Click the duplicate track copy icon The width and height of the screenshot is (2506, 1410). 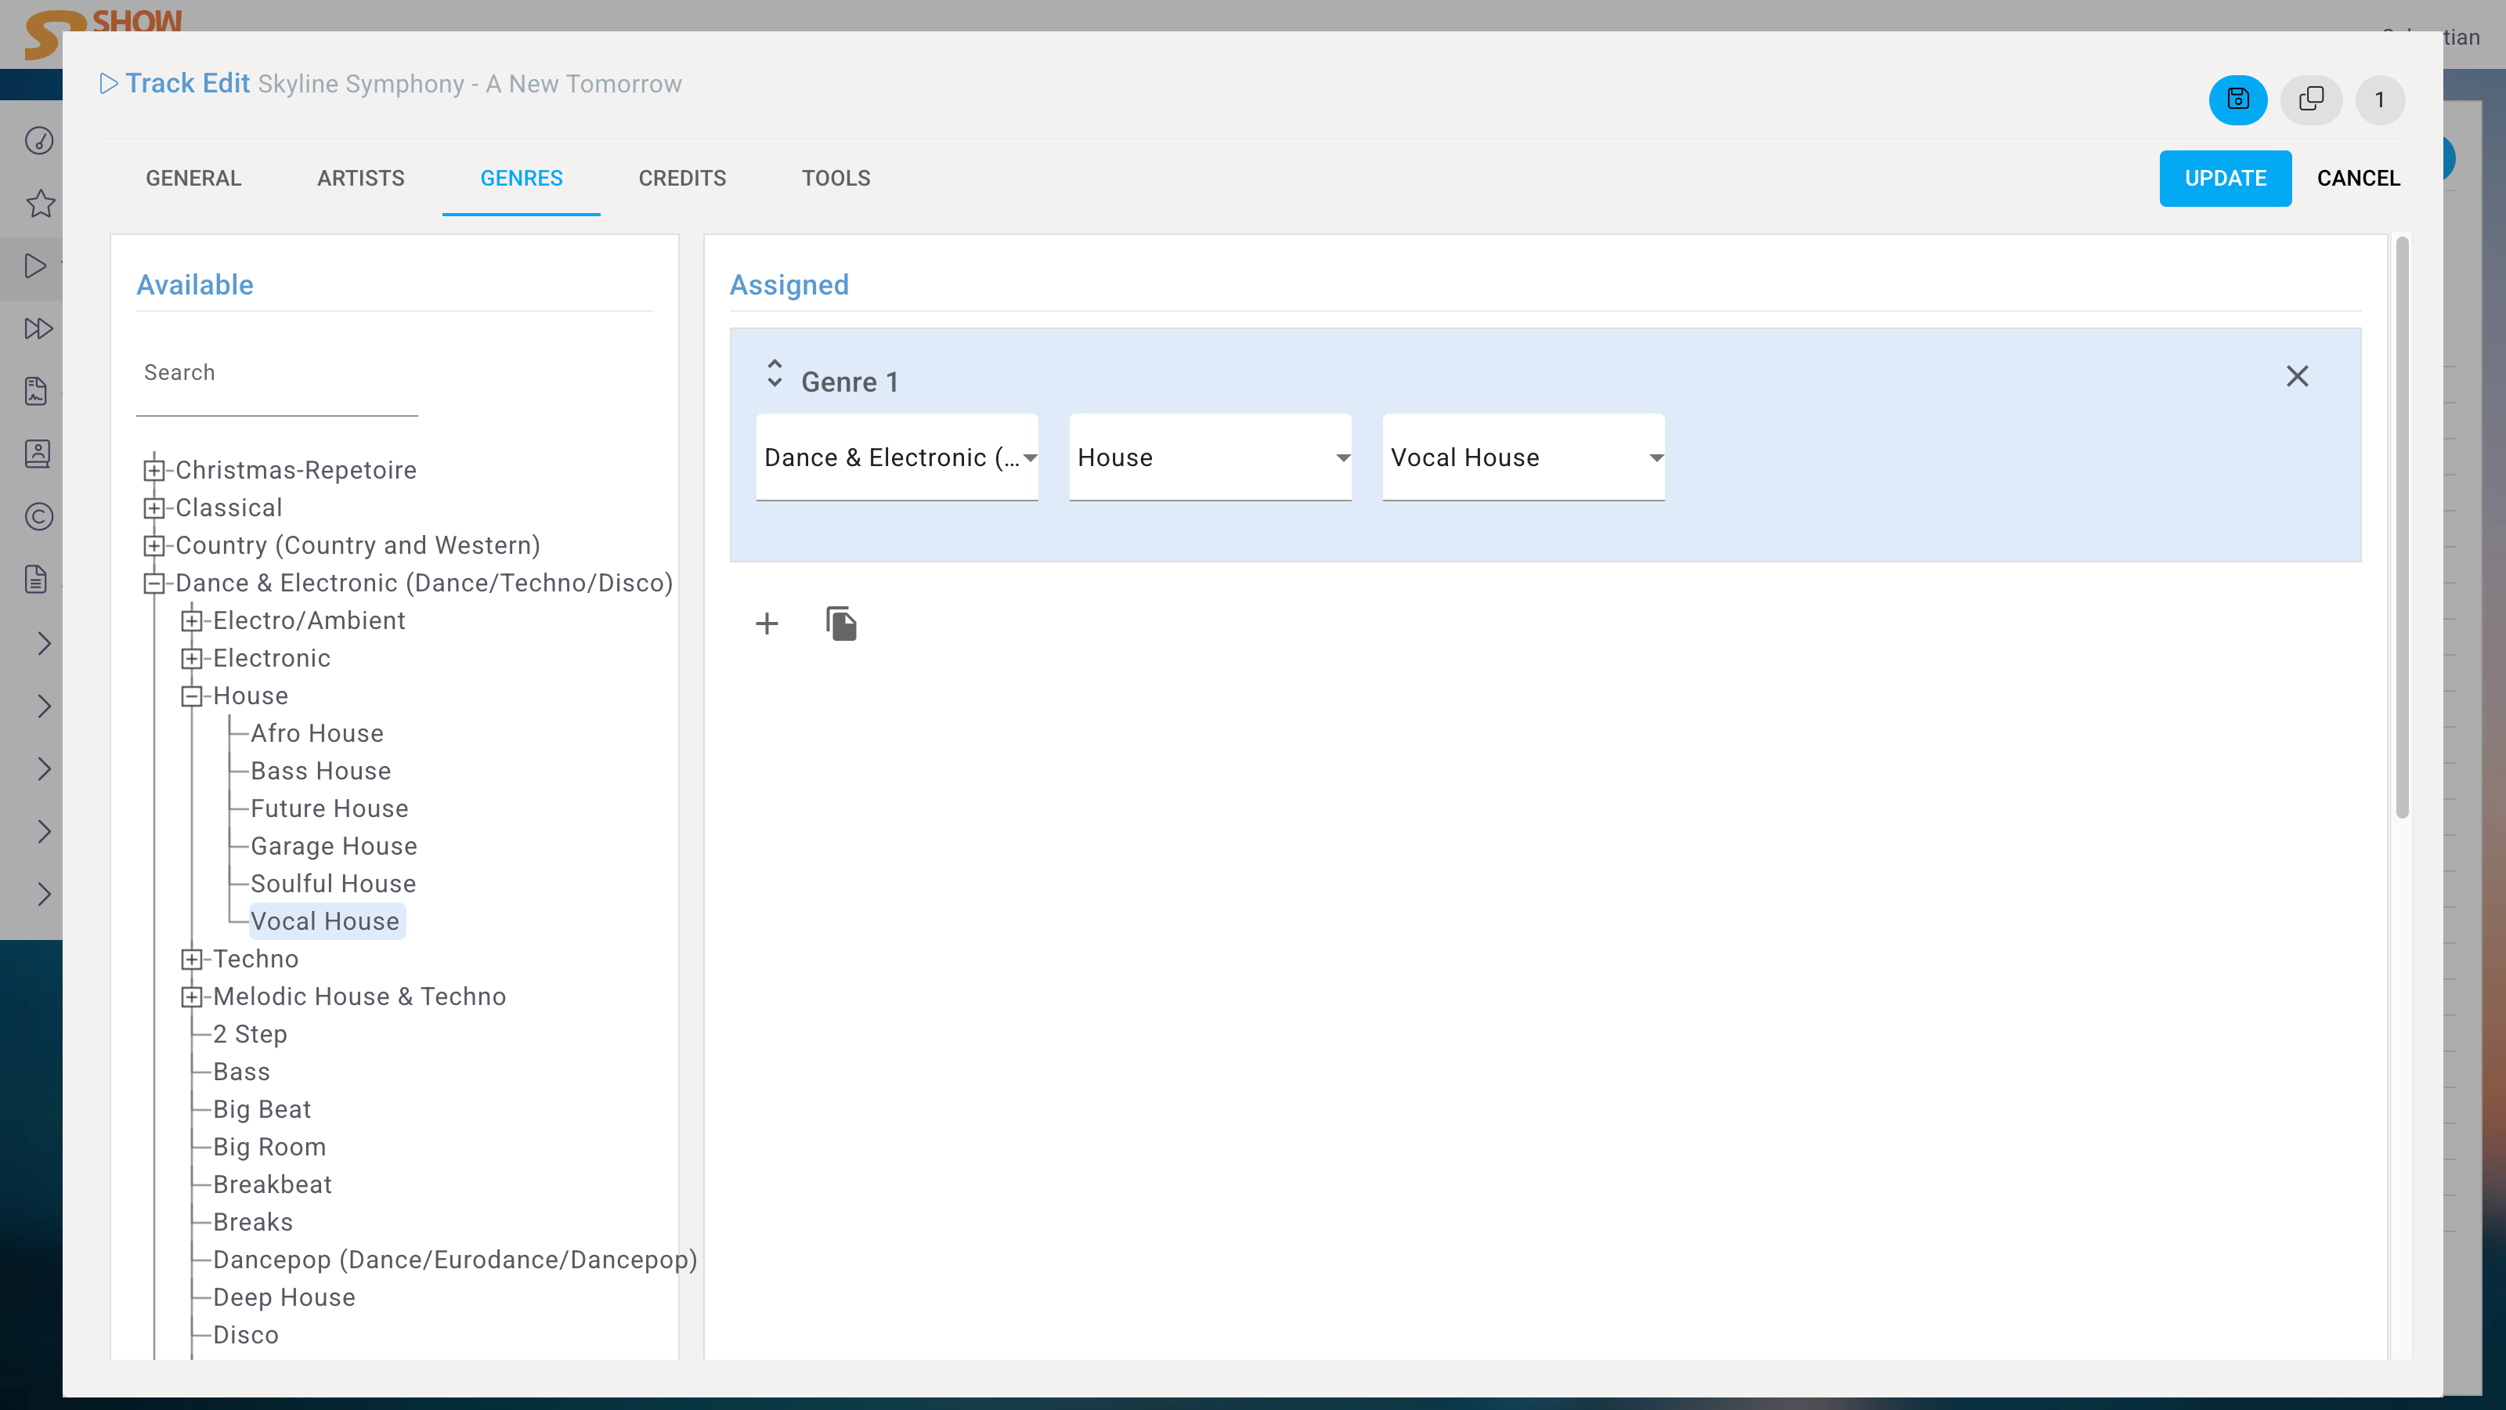click(2310, 99)
